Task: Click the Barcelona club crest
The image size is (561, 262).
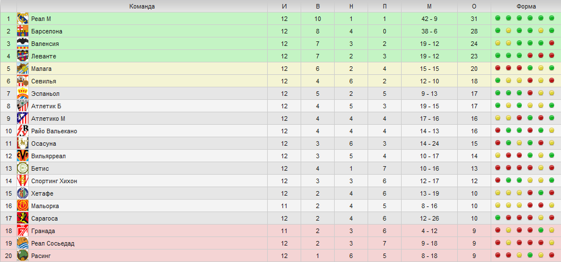Action: point(23,31)
